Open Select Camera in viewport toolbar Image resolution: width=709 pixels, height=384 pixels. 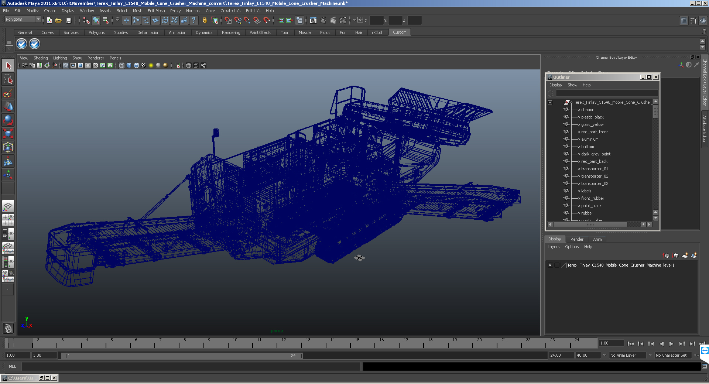tap(24, 65)
